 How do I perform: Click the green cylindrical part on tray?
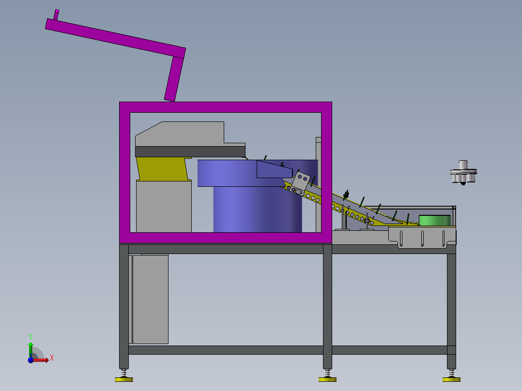[x=435, y=220]
